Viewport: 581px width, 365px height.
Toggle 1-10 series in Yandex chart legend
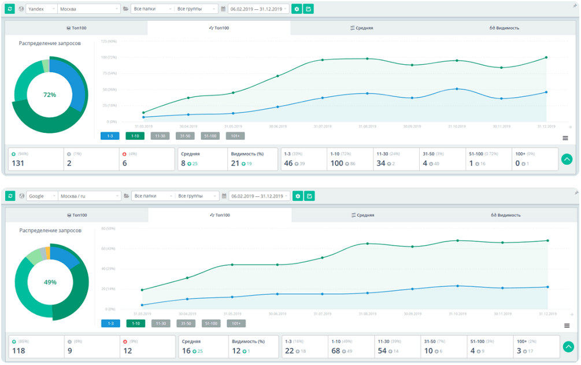click(x=135, y=136)
